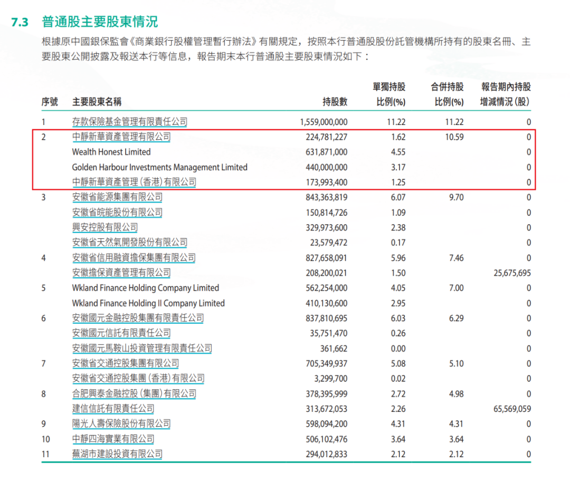Click share count 3,299,700

click(x=331, y=379)
